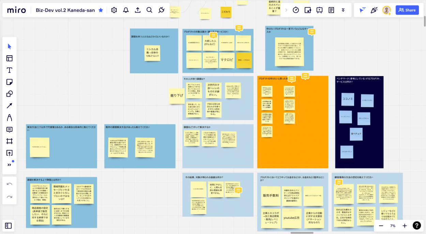This screenshot has width=426, height=234.
Task: Expand more tools in left toolbar
Action: [x=10, y=165]
